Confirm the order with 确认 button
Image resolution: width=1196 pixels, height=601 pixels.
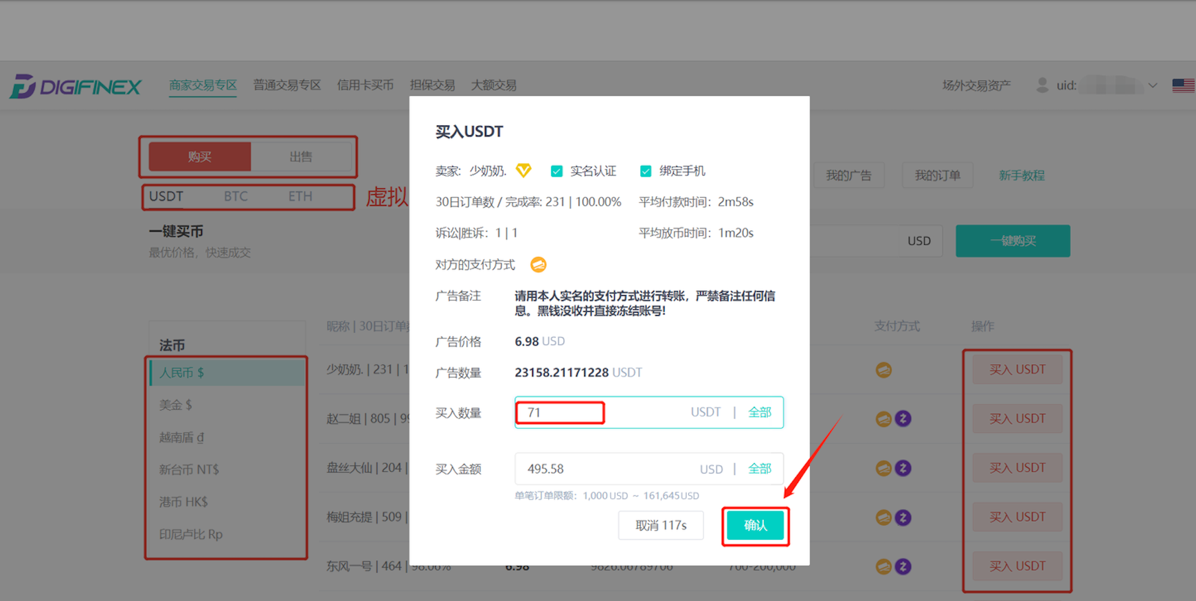coord(755,525)
